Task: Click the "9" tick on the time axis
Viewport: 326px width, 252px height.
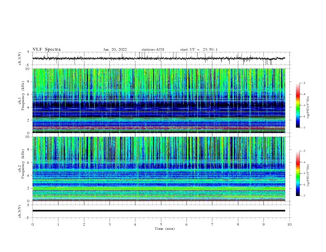Action: click(263, 224)
